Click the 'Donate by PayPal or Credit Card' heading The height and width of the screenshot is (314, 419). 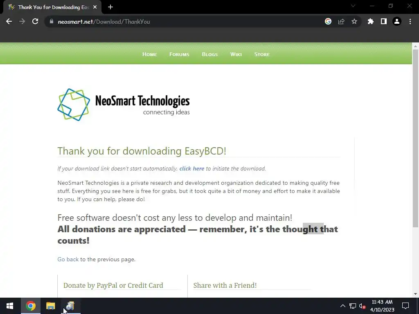113,285
